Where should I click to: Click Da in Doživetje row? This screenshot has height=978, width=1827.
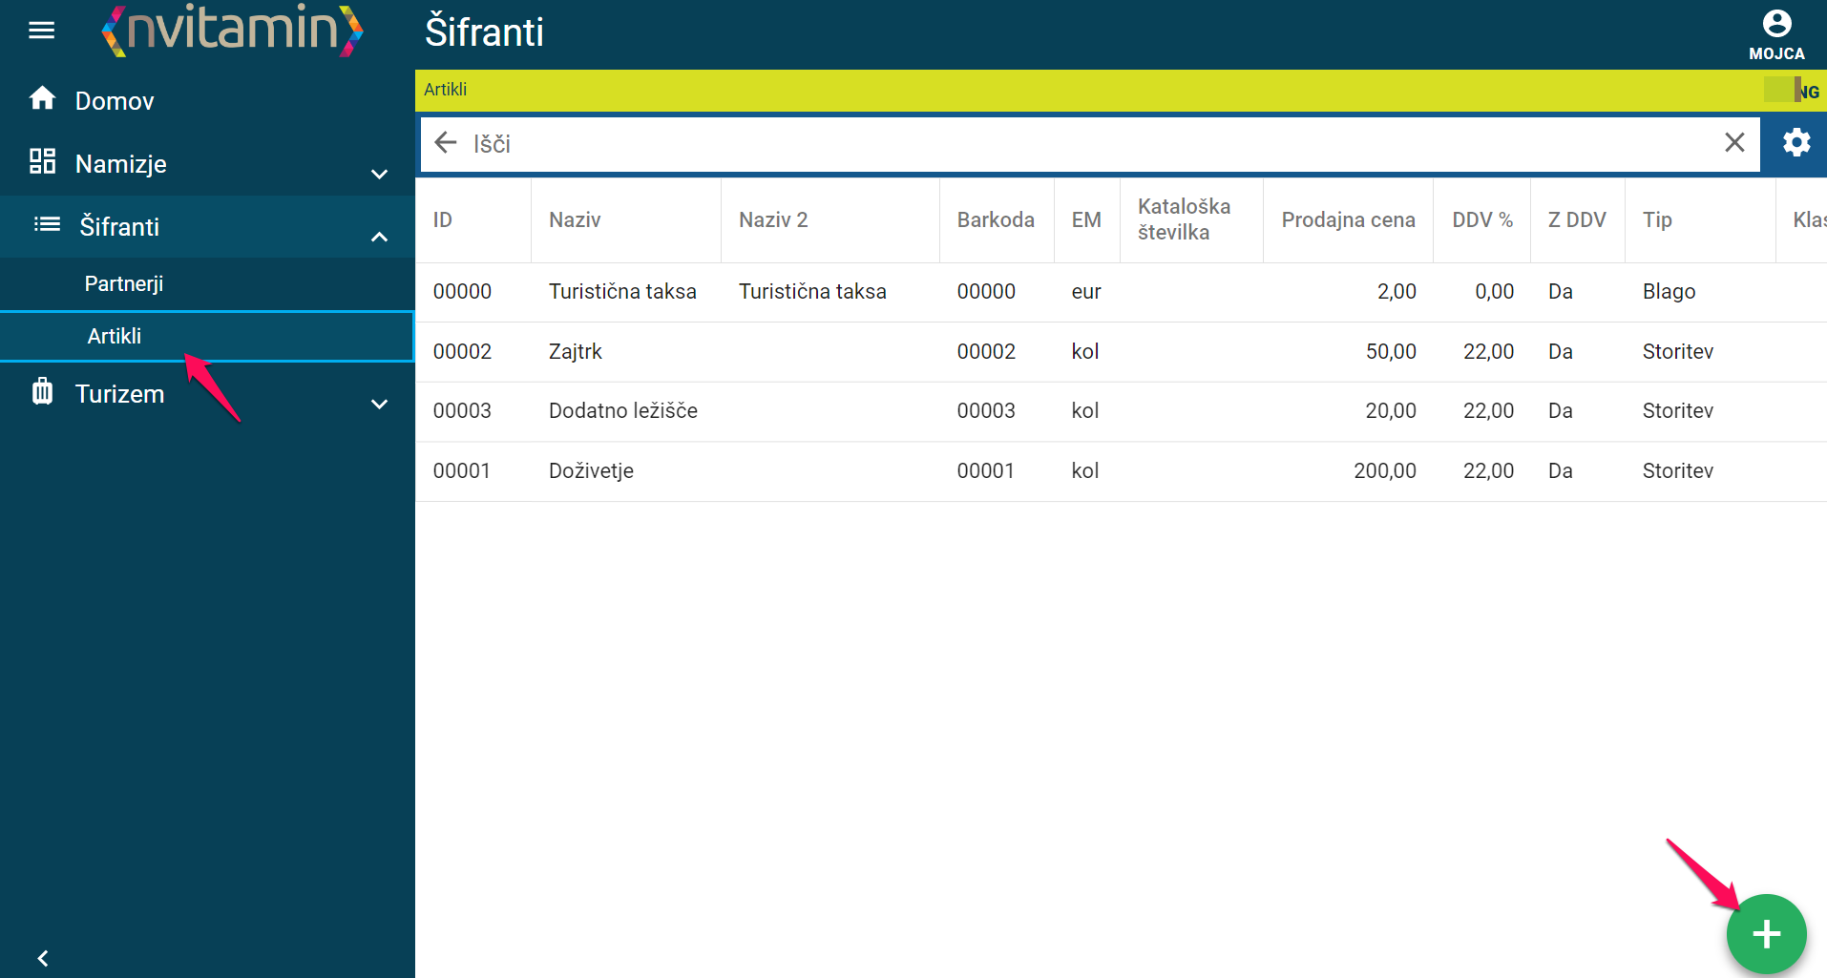1560,471
